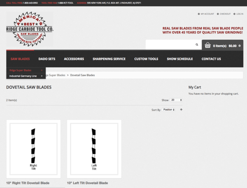The width and height of the screenshot is (247, 188).
Task: Open the Sharpening Service menu
Action: pyautogui.click(x=109, y=59)
